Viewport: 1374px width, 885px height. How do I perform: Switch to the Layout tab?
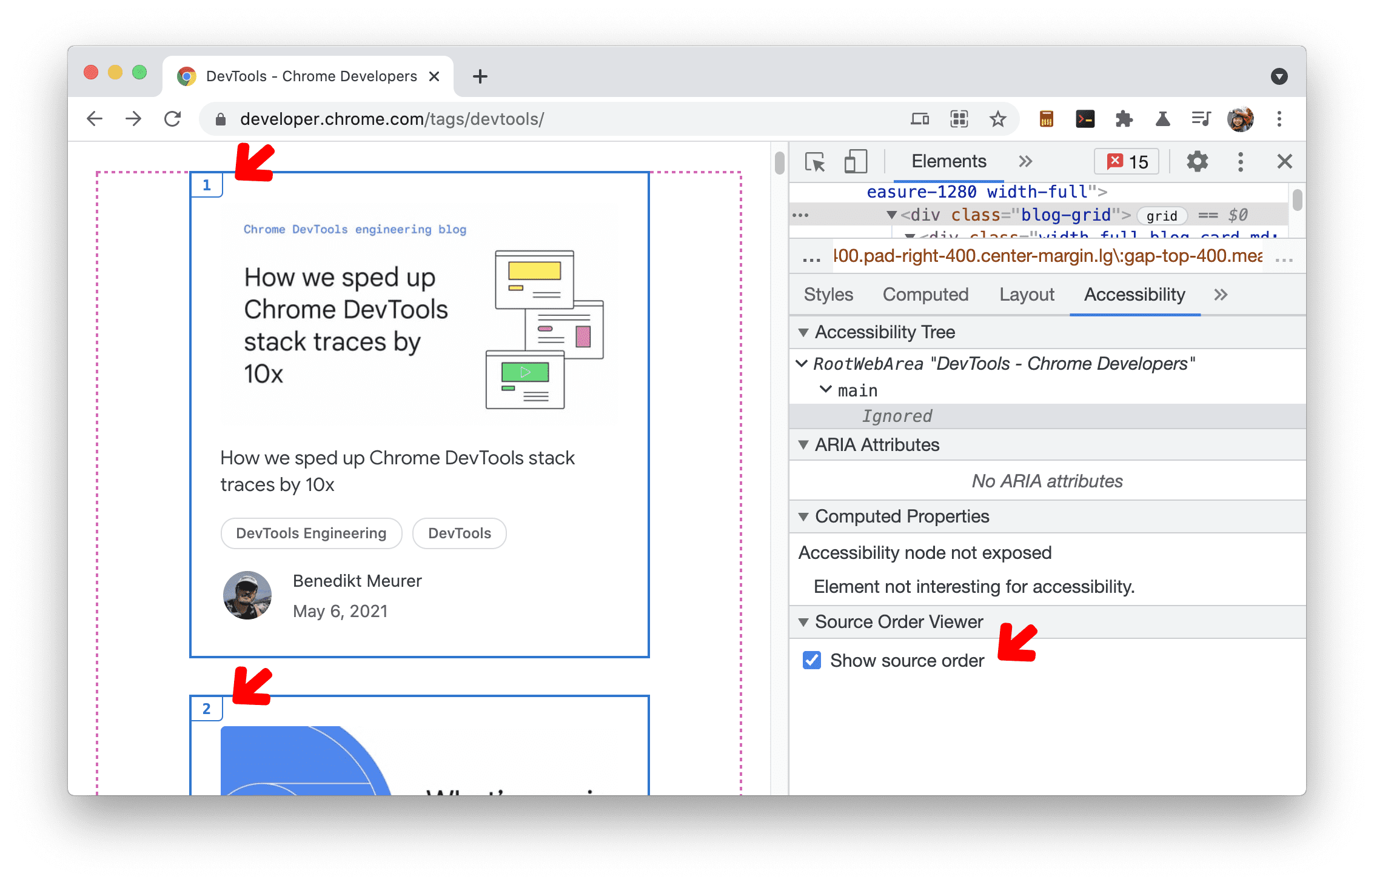coord(1025,295)
